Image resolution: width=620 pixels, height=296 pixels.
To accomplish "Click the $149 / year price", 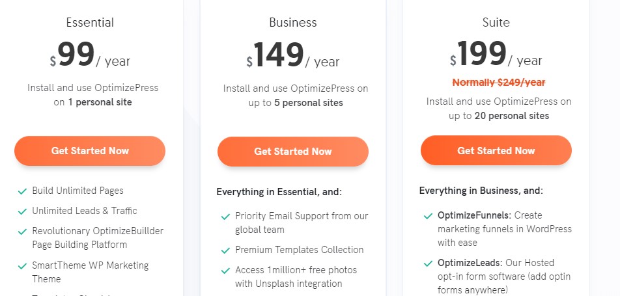I will click(x=292, y=55).
